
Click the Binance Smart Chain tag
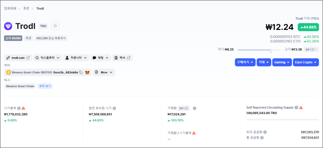click(x=20, y=86)
